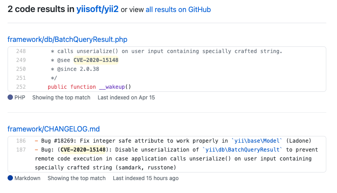Jump to line 187 in CHANGELOG.md

coord(21,150)
